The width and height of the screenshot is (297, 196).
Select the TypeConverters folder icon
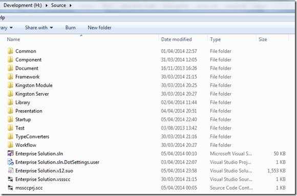click(x=10, y=136)
